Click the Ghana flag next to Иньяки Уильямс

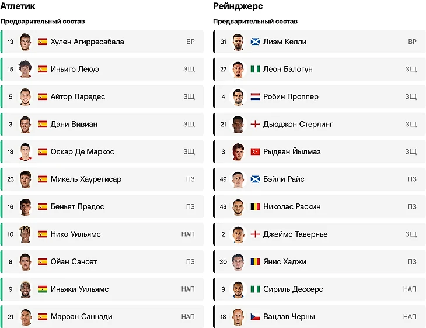pyautogui.click(x=43, y=289)
